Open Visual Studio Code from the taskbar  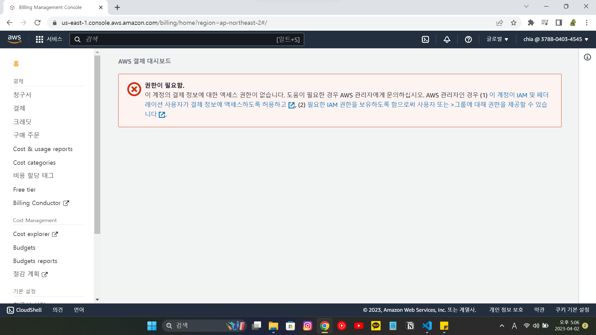pos(427,326)
